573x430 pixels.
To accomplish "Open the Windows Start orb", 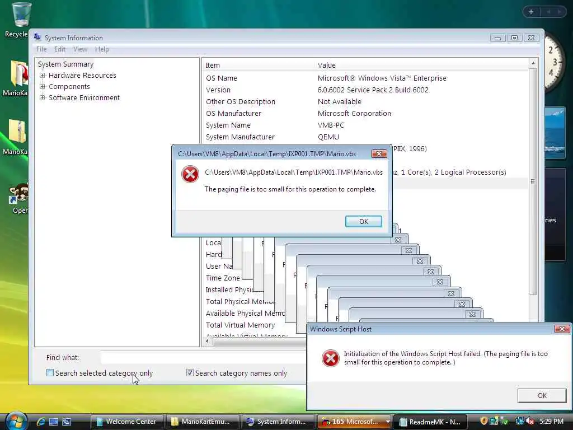I will point(16,421).
